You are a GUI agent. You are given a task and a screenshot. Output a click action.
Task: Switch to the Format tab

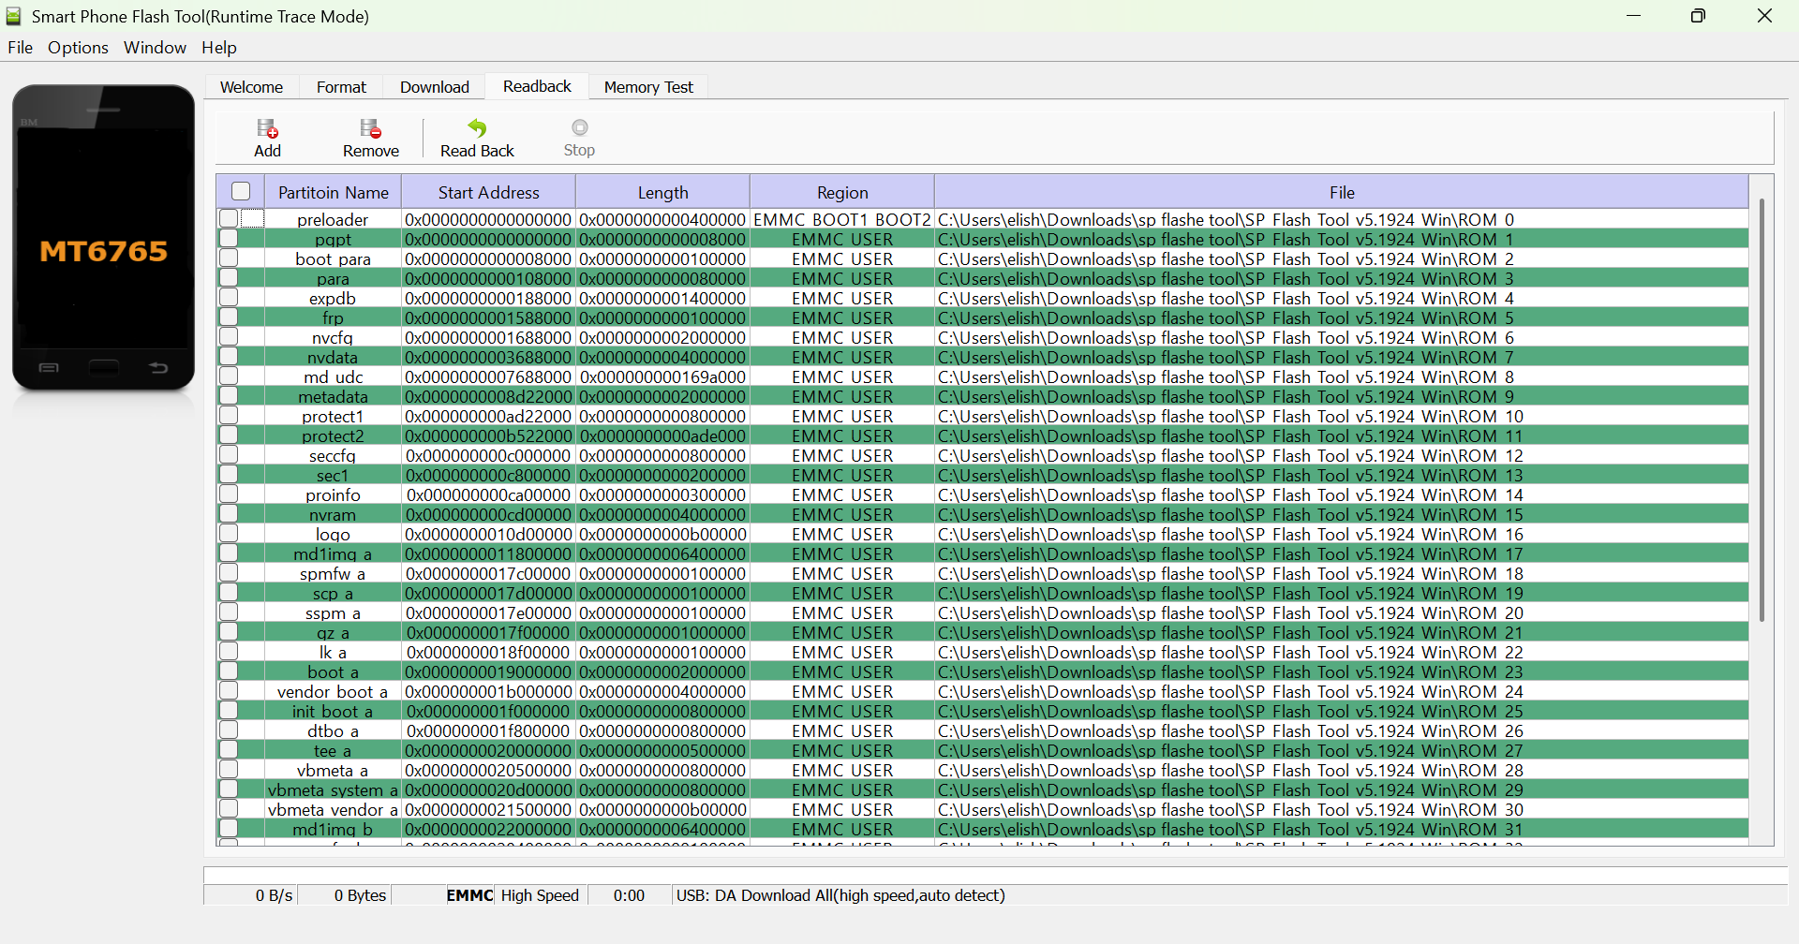[341, 87]
